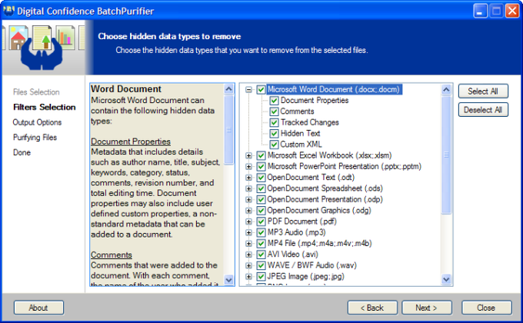Click the blue hands logo in header

coord(42,55)
